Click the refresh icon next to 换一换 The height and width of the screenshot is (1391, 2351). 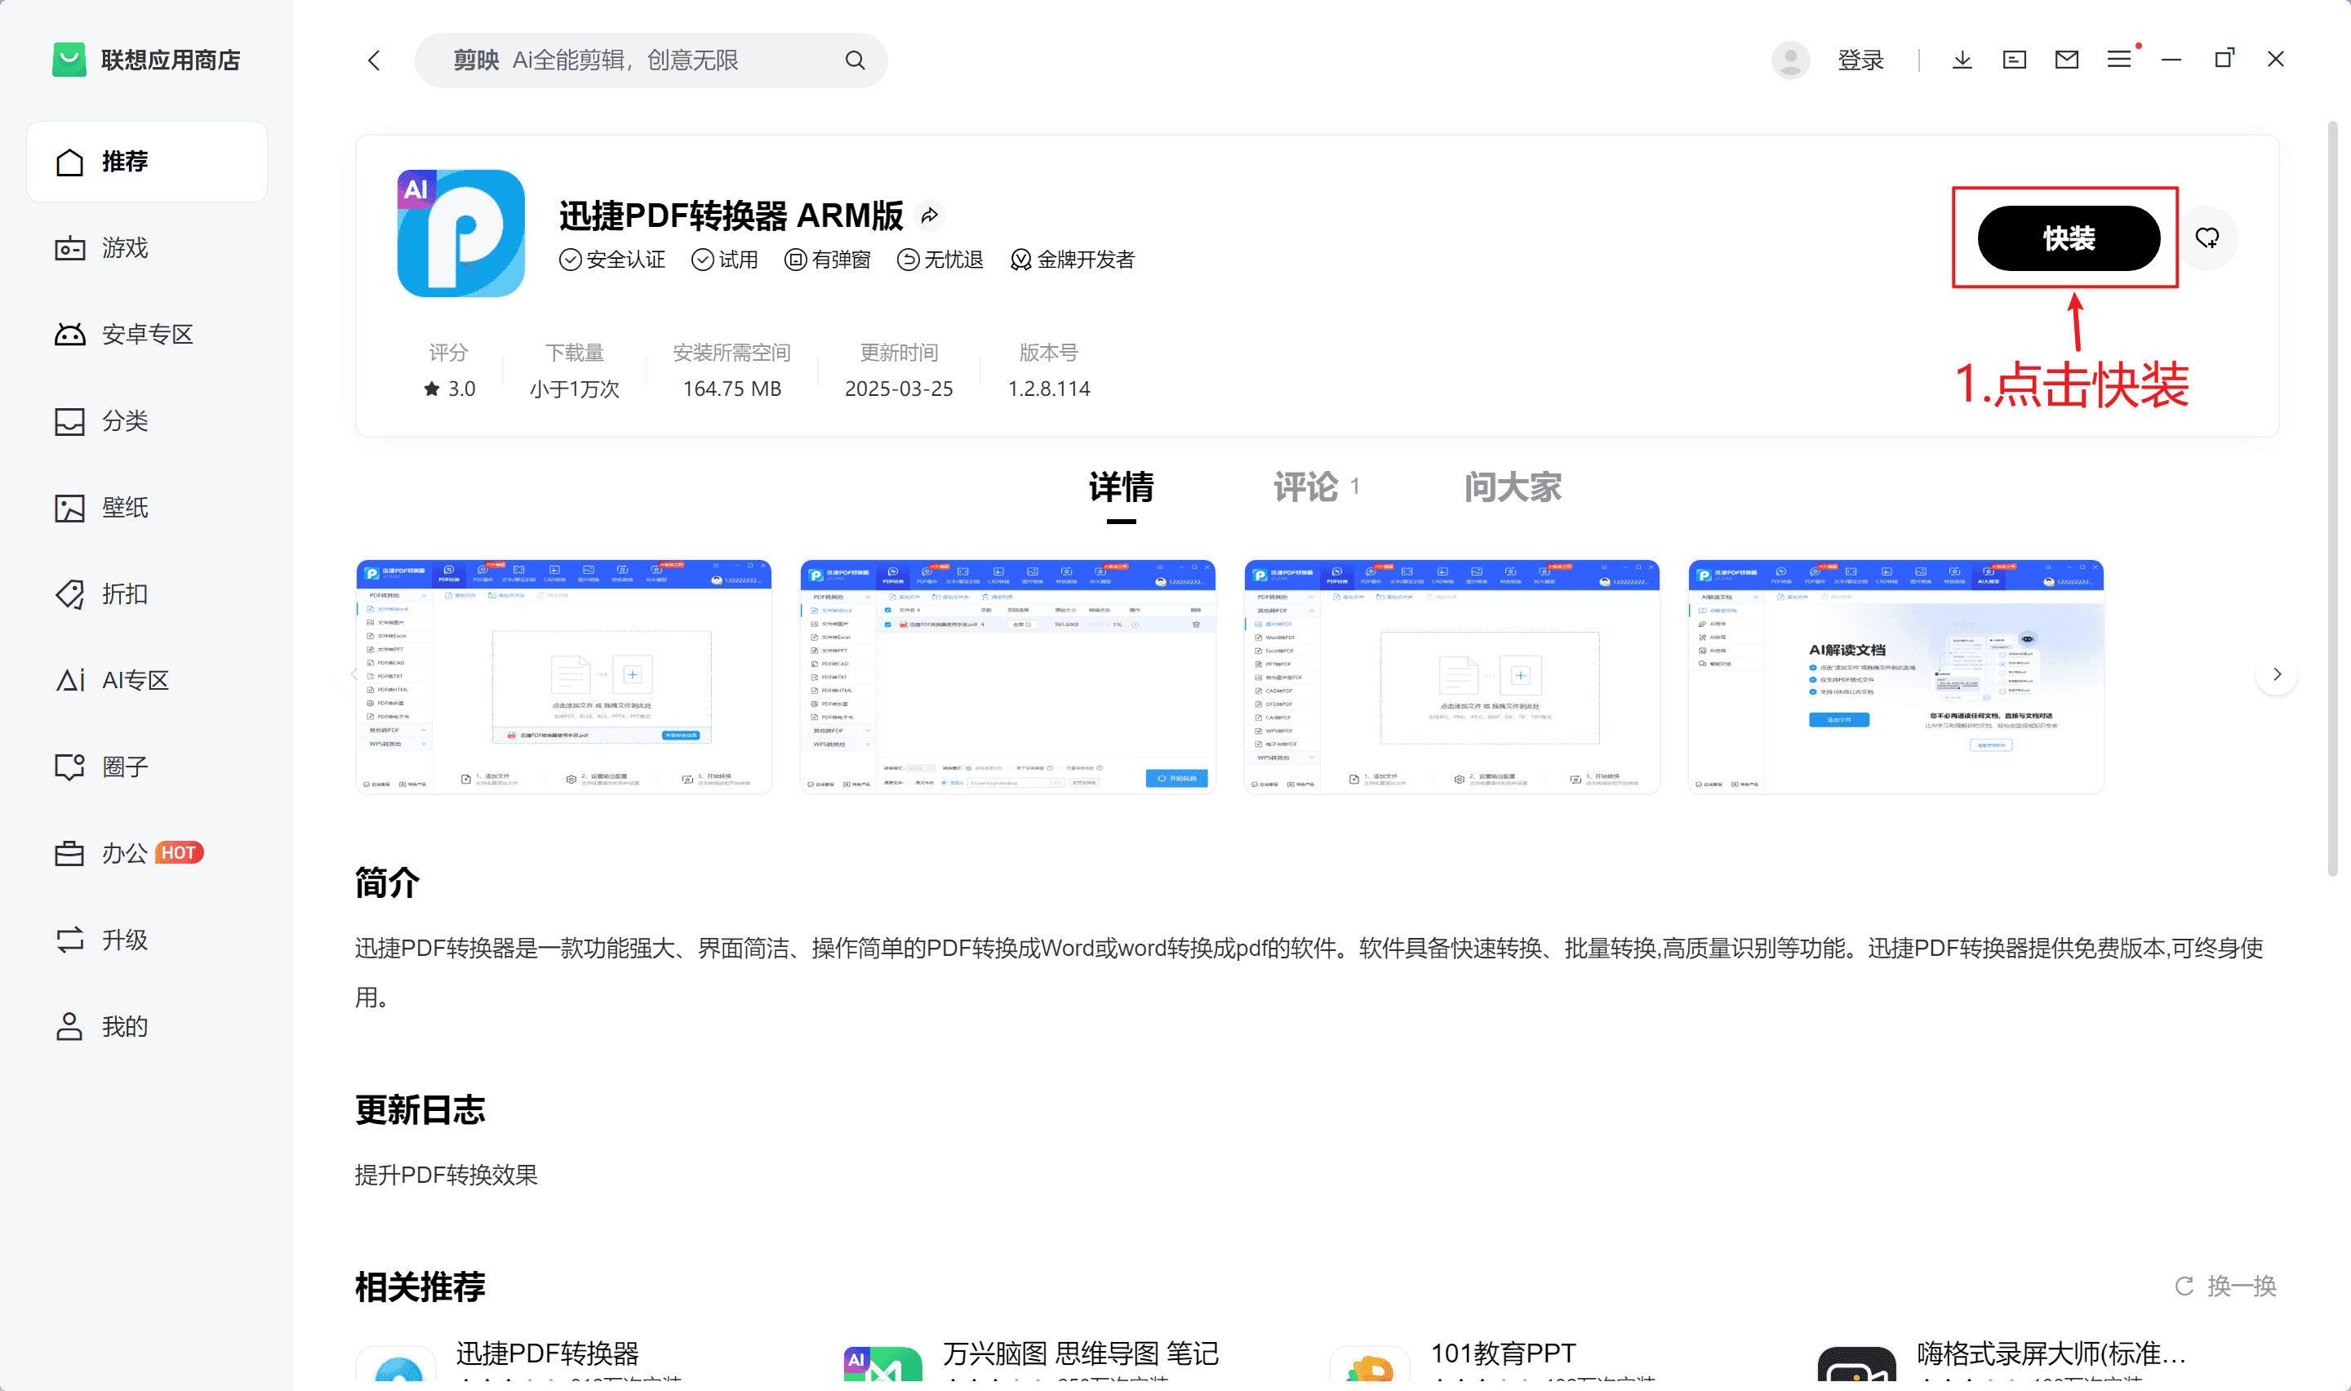pos(2184,1286)
